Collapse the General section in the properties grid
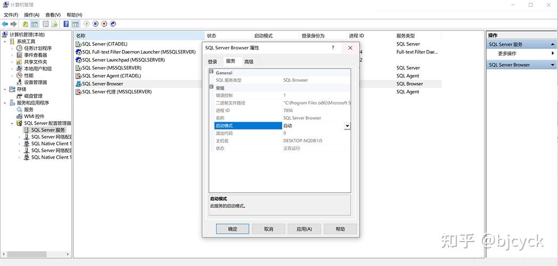The image size is (558, 266). tap(211, 72)
